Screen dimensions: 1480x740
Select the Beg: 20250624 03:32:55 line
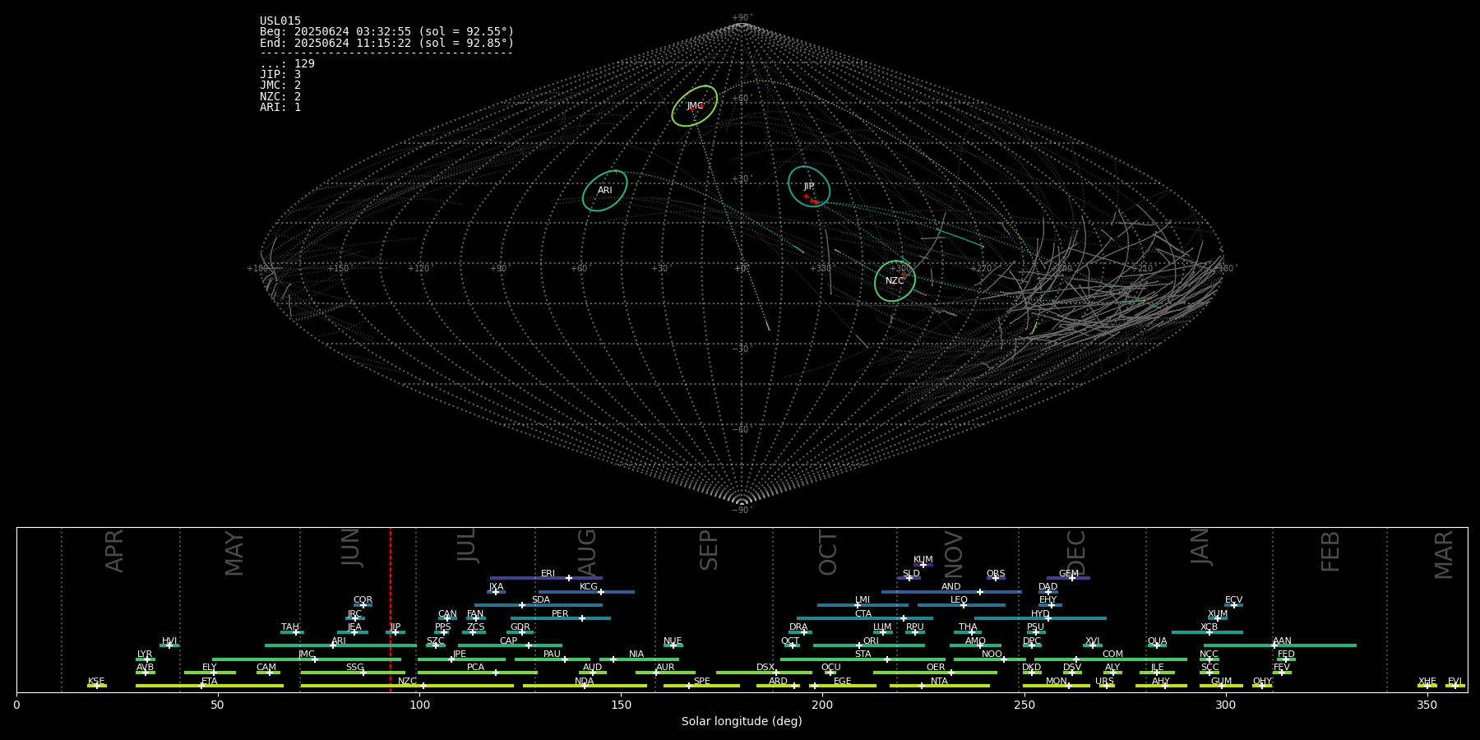[386, 32]
